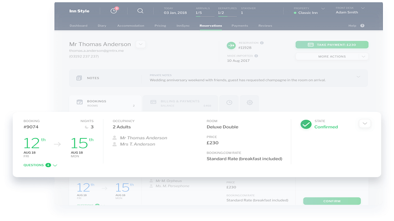Show info next to Reservation label
The image size is (394, 221).
[262, 43]
